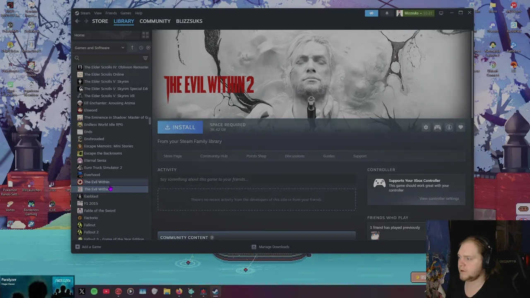The width and height of the screenshot is (530, 298).
Task: Open the X app from the taskbar
Action: [82, 291]
